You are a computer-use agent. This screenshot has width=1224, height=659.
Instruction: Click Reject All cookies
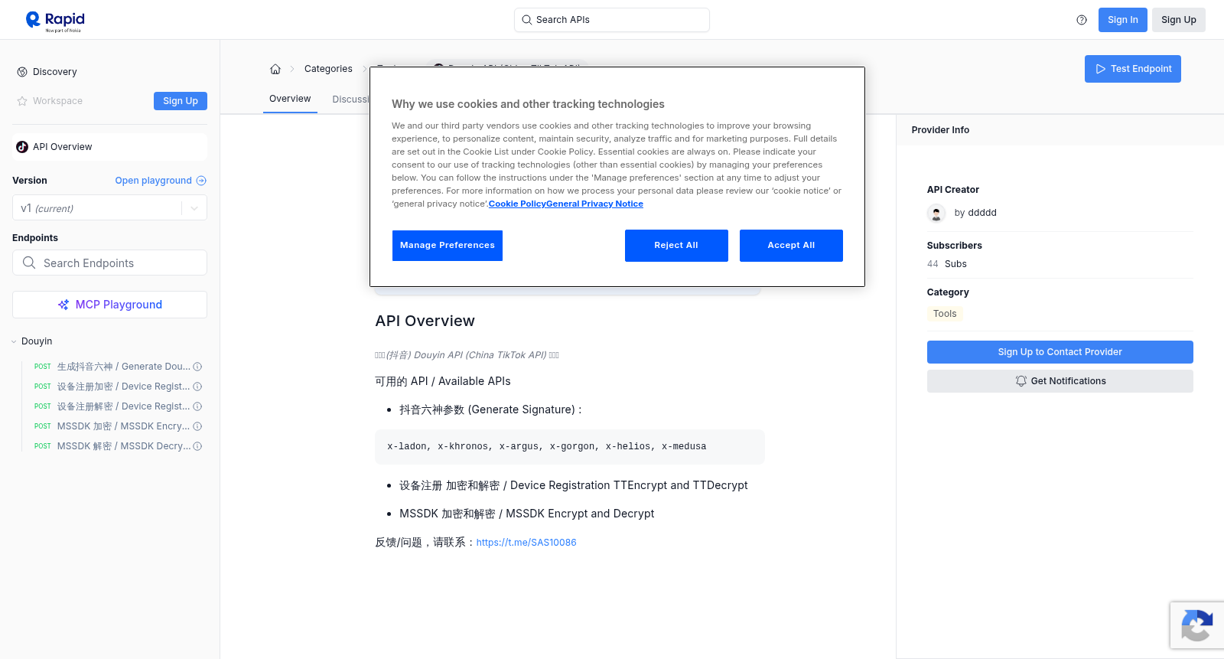click(x=676, y=246)
